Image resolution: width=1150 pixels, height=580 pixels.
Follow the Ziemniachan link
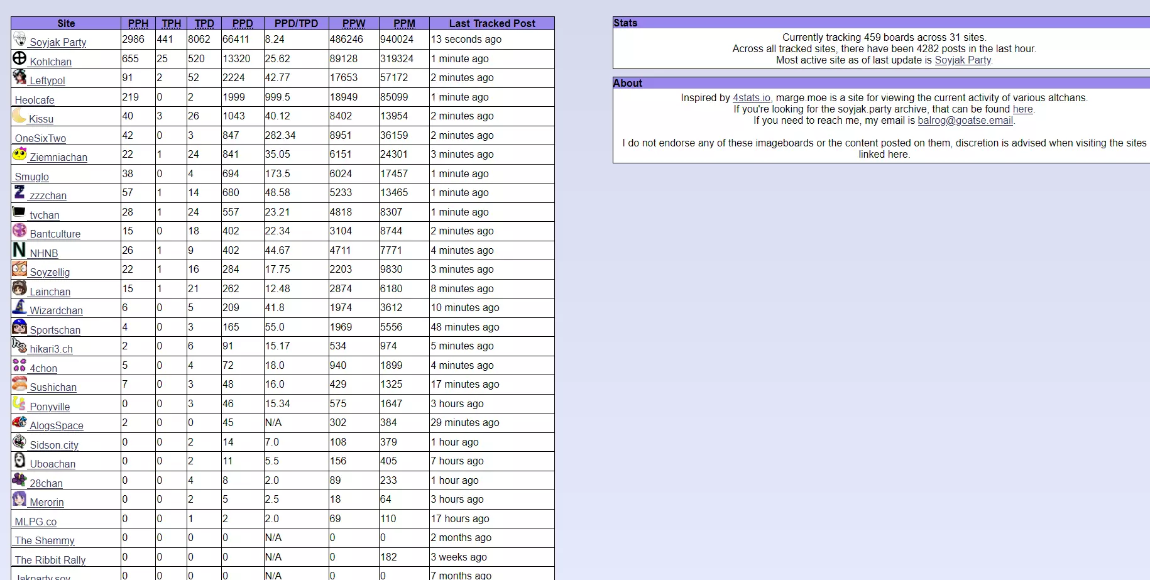[x=58, y=157]
